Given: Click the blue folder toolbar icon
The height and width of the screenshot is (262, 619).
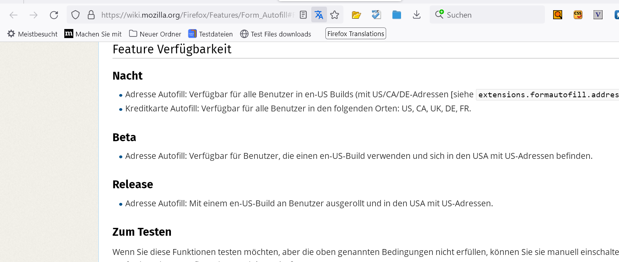Looking at the screenshot, I should 397,15.
